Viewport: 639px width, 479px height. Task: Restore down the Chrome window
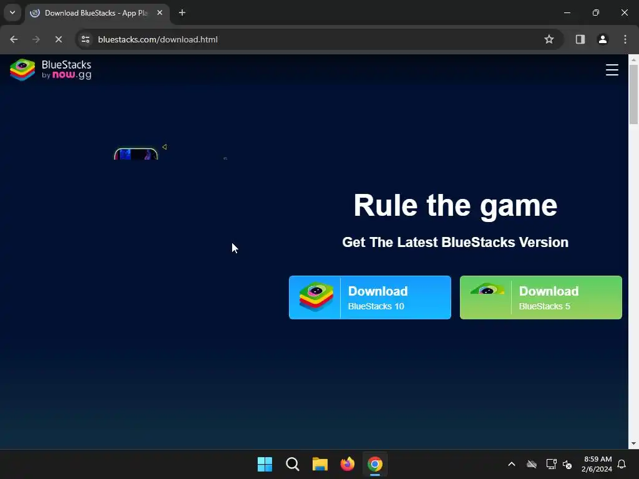coord(595,12)
